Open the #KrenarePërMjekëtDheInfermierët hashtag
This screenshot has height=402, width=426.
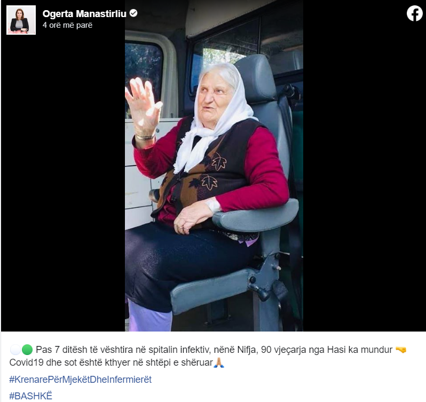point(81,380)
